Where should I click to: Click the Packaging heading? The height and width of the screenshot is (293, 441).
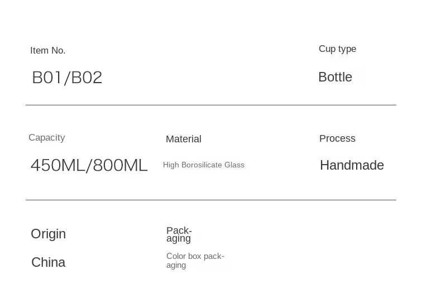pos(179,234)
